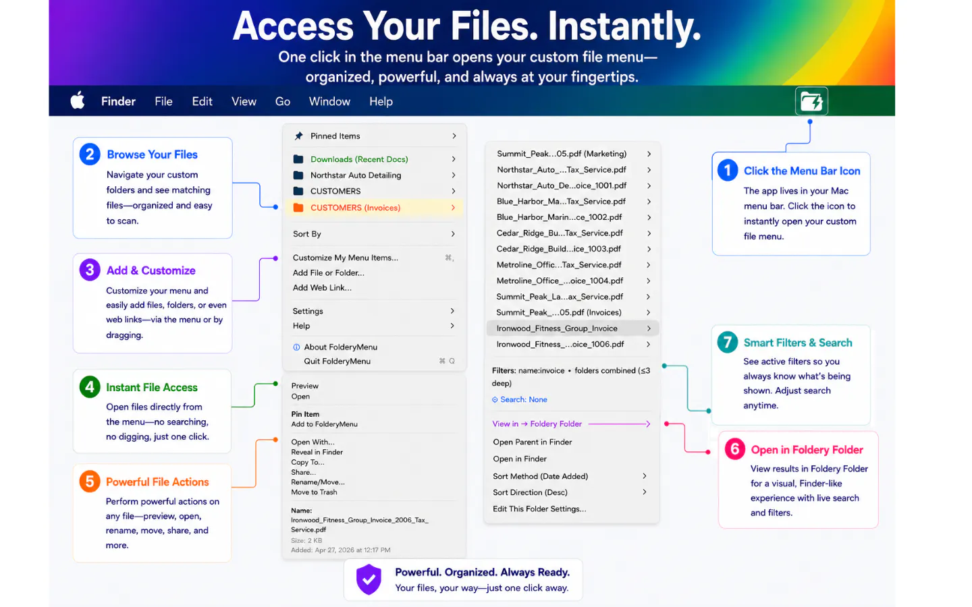Choose Add to FolderyMenu
This screenshot has height=607, width=972.
click(x=324, y=424)
